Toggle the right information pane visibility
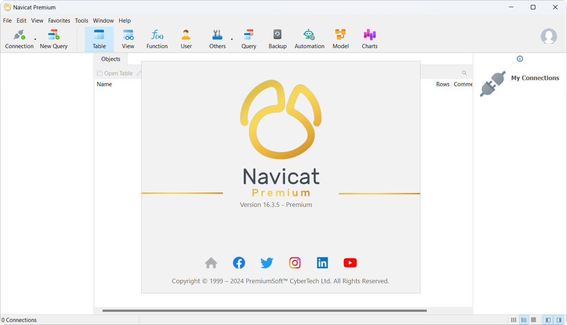Screen dimensions: 567x325 click(x=559, y=320)
